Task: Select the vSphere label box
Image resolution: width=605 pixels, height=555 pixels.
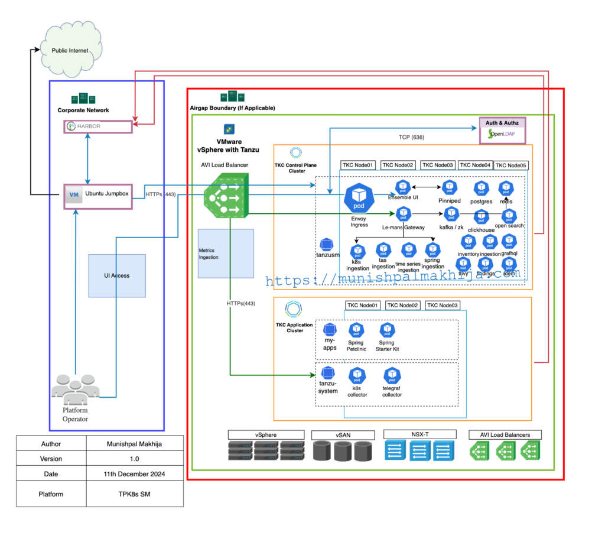Action: pos(266,434)
